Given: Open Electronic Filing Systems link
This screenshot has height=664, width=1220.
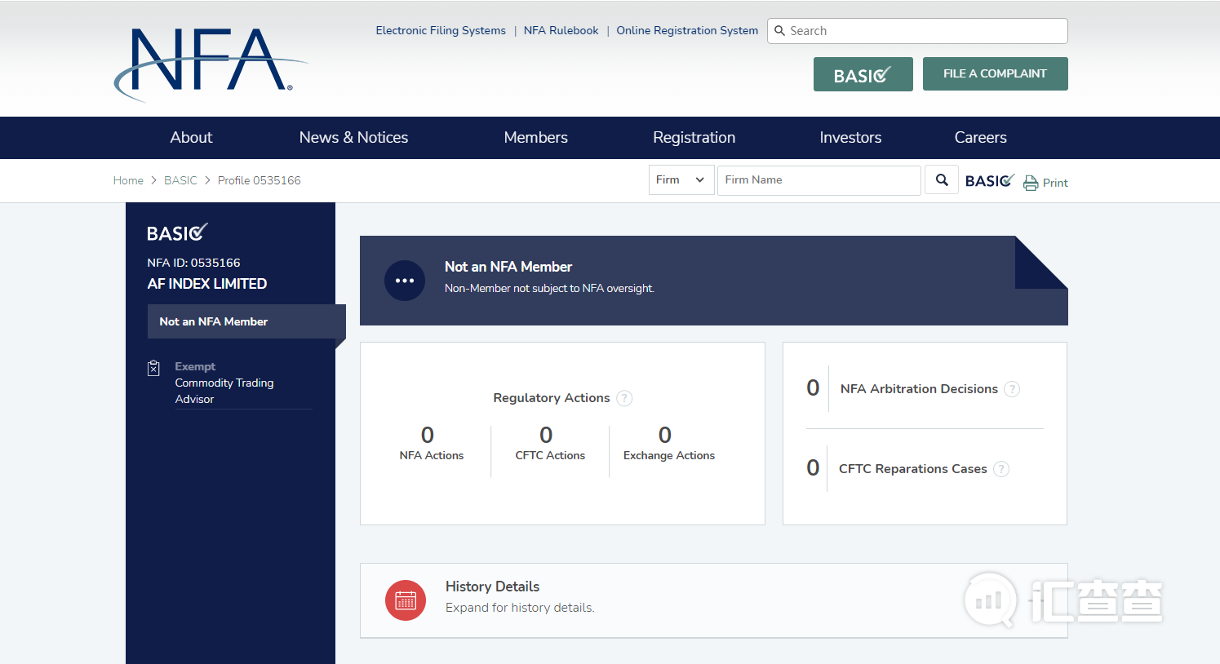Looking at the screenshot, I should tap(441, 30).
